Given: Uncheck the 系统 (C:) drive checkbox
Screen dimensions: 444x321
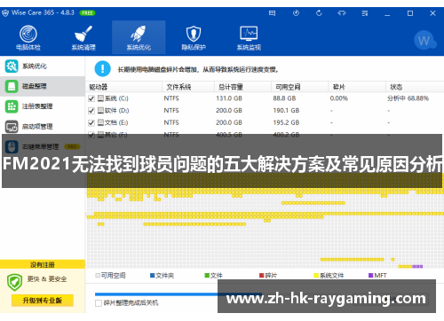Looking at the screenshot, I should click(x=91, y=98).
